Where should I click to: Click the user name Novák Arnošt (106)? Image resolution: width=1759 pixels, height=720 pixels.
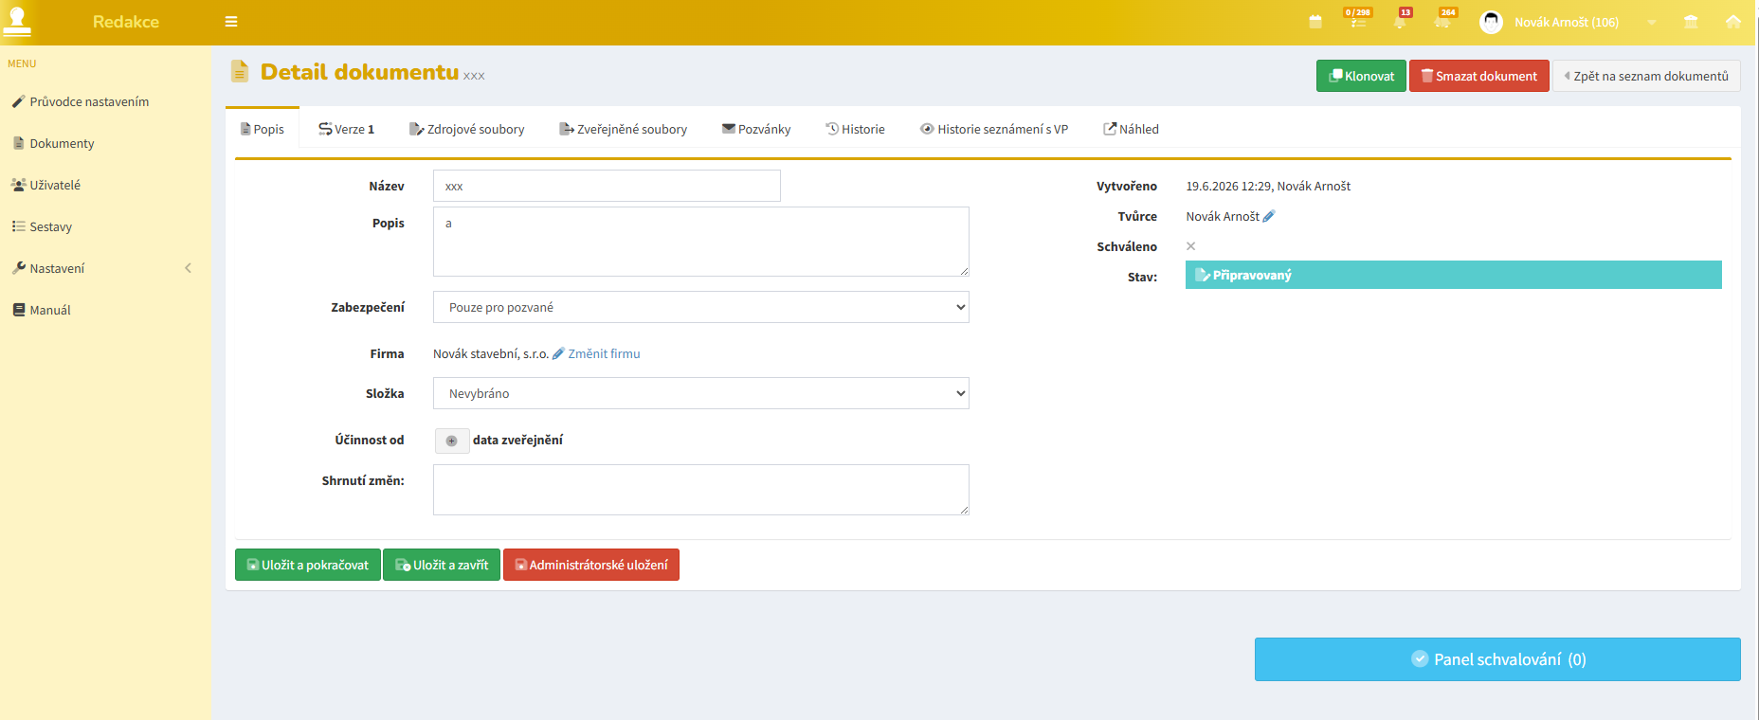coord(1567,22)
